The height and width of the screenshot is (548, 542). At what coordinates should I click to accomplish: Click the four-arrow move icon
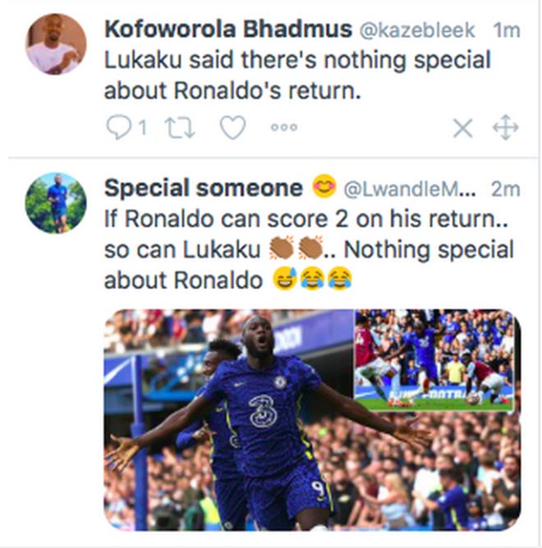[504, 127]
